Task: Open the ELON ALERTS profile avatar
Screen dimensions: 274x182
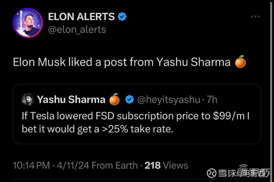Action: (x=26, y=23)
